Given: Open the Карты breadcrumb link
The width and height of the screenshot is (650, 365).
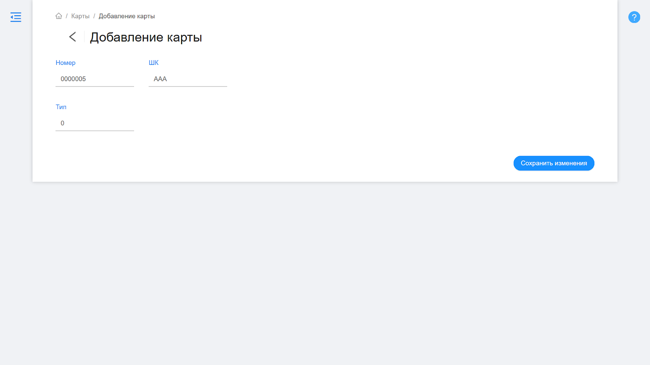Looking at the screenshot, I should pos(80,16).
